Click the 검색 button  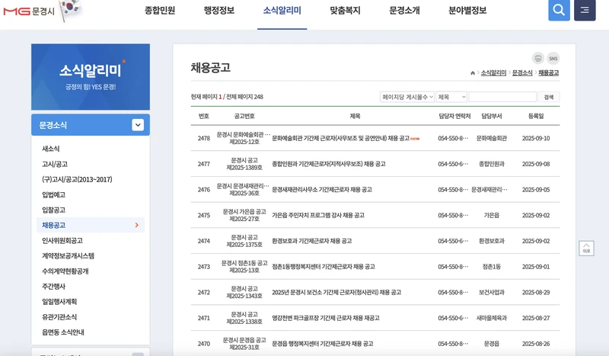(548, 97)
